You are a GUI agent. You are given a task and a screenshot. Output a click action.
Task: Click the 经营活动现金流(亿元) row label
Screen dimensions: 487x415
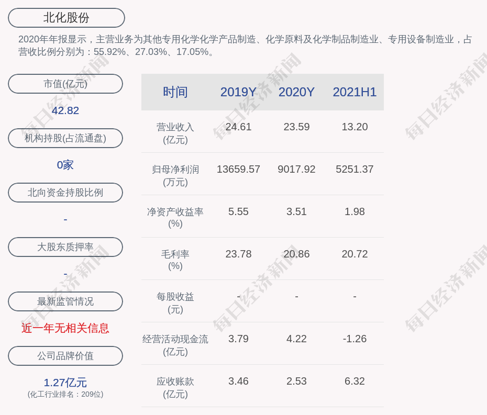point(175,345)
